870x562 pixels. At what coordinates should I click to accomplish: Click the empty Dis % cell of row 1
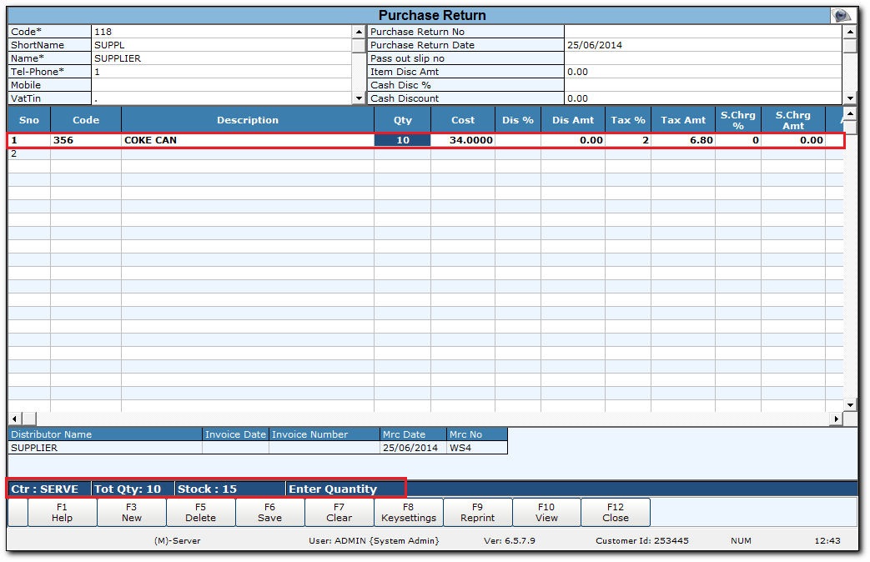(x=518, y=140)
